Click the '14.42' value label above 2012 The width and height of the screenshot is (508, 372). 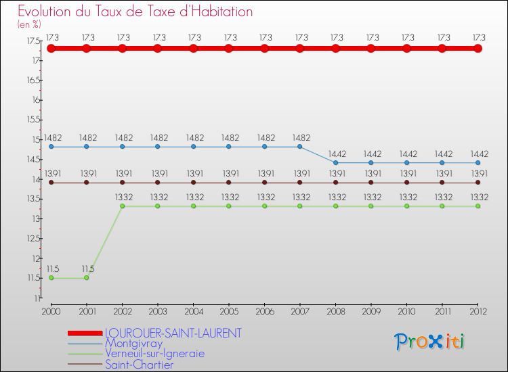(x=479, y=154)
